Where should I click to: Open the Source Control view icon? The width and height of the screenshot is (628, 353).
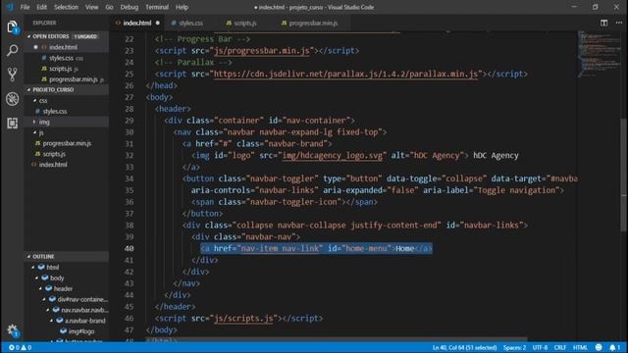tap(13, 75)
